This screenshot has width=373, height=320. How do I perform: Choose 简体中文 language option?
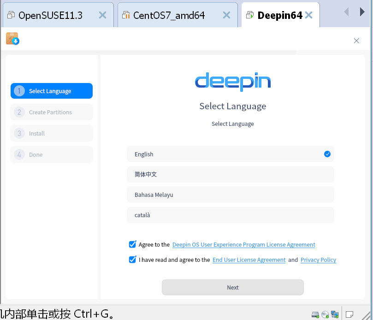(x=230, y=174)
